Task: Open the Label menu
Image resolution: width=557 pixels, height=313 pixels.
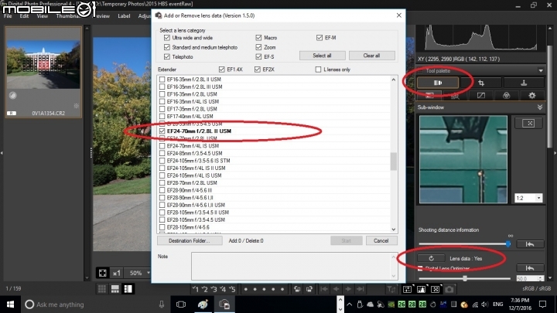Action: pyautogui.click(x=124, y=16)
